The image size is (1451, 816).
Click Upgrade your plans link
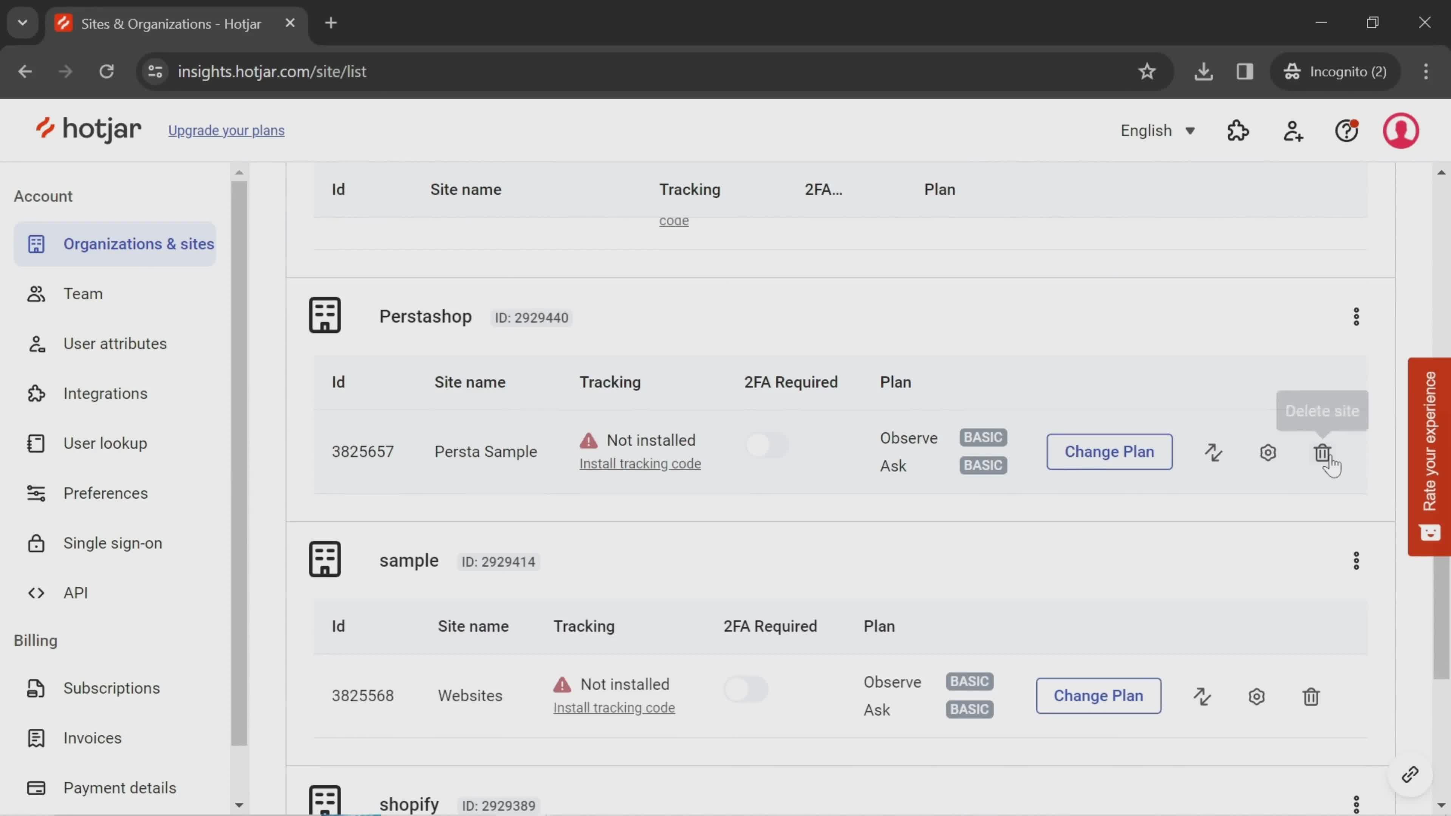point(226,131)
